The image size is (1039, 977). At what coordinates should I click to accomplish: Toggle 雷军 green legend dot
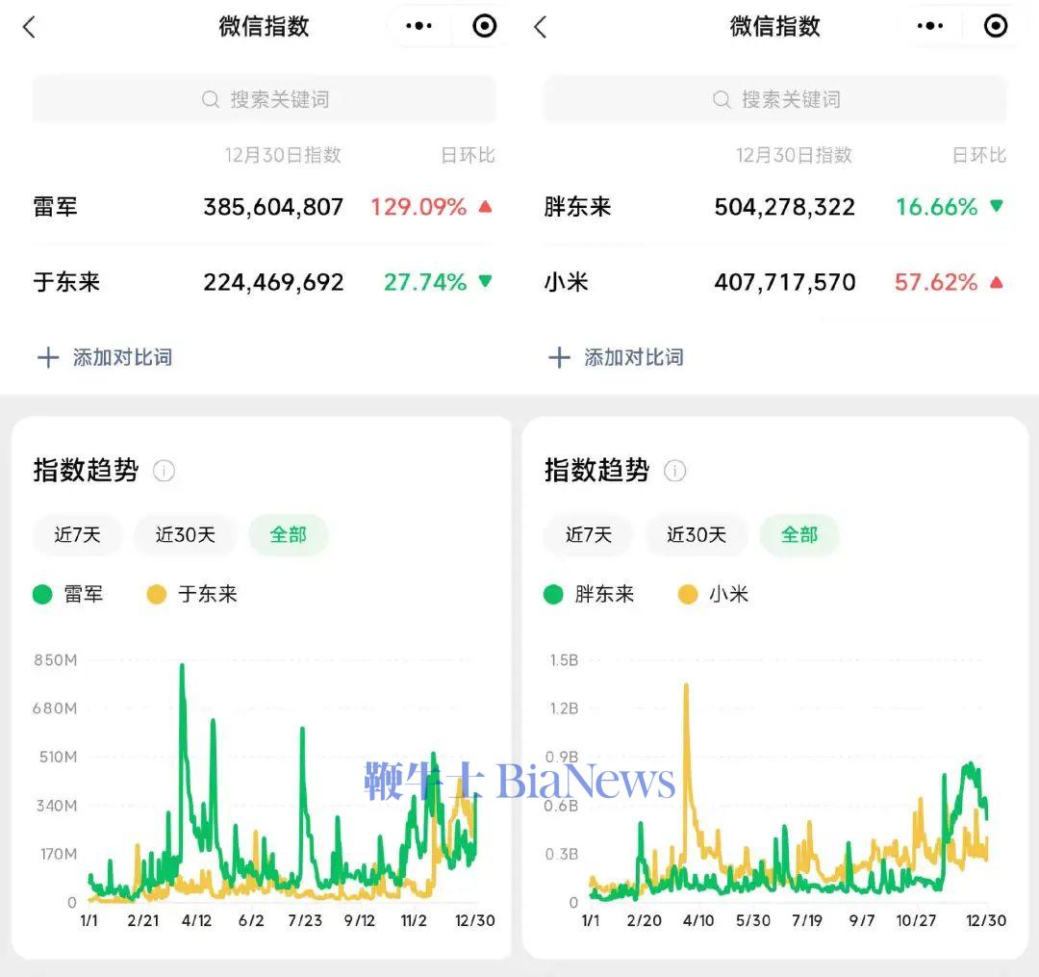tap(42, 595)
